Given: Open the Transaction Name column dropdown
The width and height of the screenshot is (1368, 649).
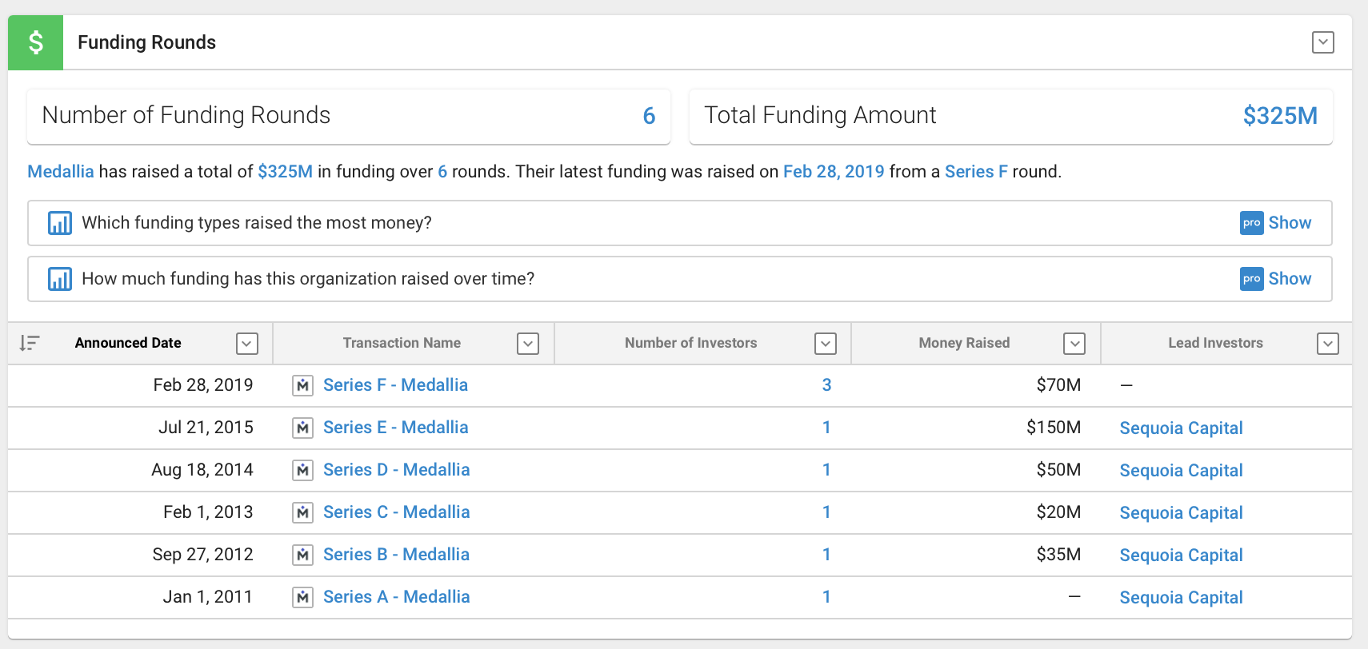Looking at the screenshot, I should (528, 344).
